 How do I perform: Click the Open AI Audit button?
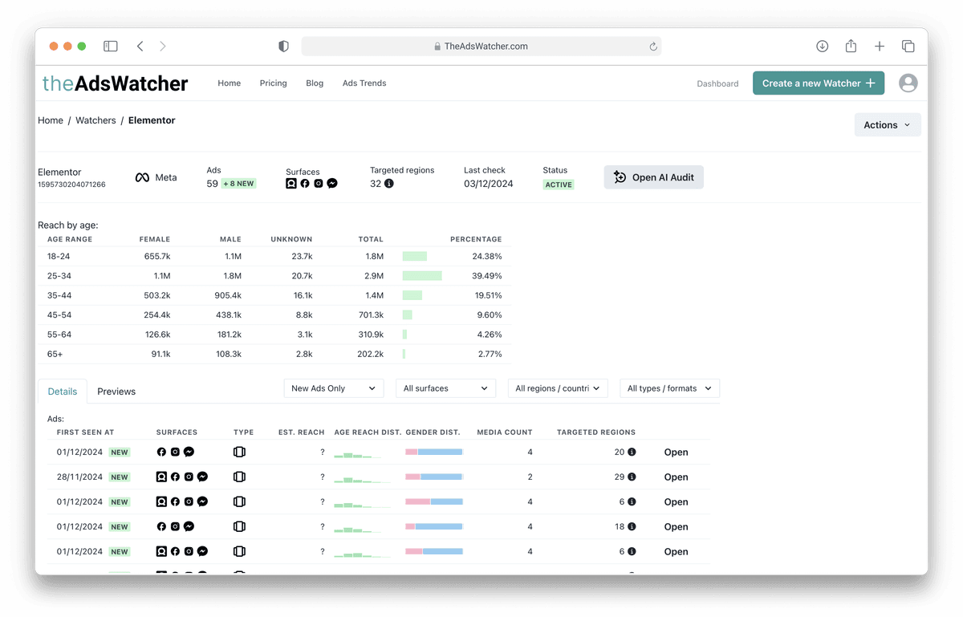click(653, 177)
